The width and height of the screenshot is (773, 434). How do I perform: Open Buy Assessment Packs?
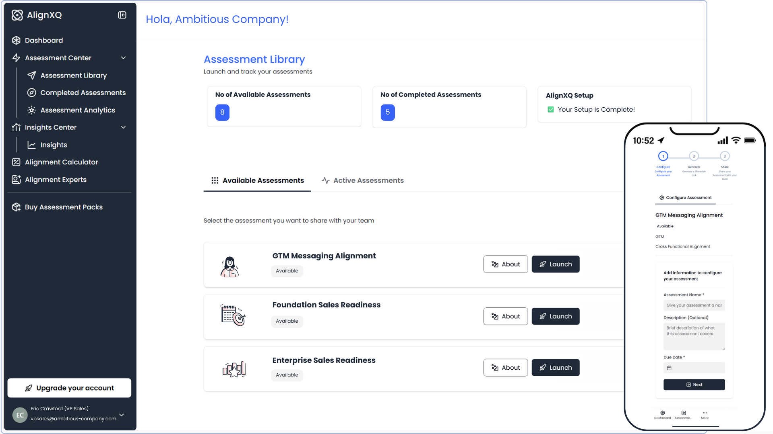(64, 207)
